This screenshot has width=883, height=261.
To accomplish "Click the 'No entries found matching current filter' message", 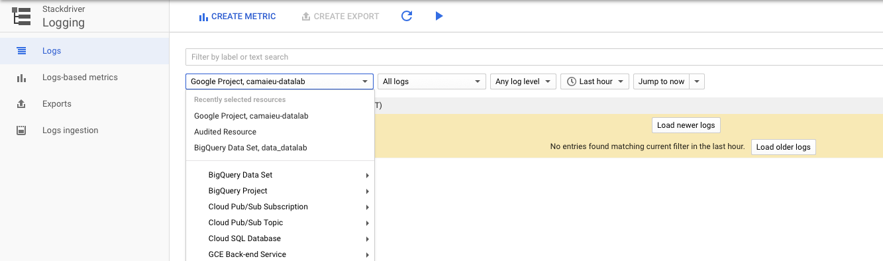I will (x=648, y=146).
